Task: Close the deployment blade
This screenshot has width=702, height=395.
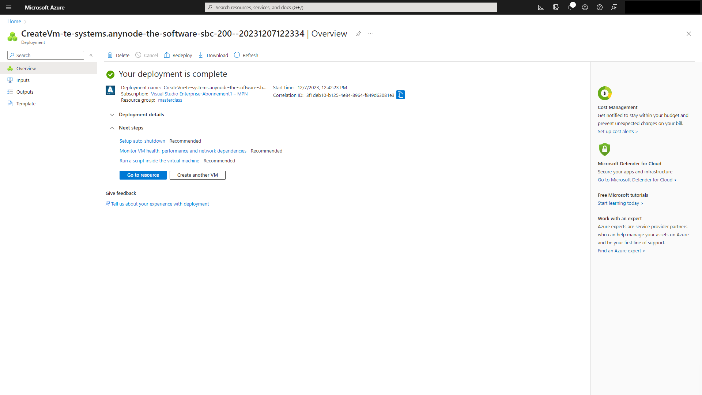Action: tap(689, 34)
